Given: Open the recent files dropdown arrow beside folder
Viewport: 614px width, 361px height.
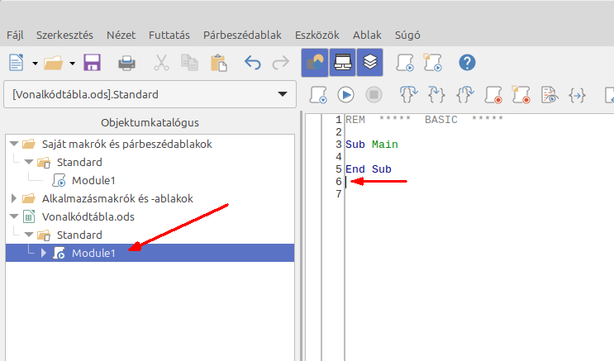Looking at the screenshot, I should pos(72,63).
